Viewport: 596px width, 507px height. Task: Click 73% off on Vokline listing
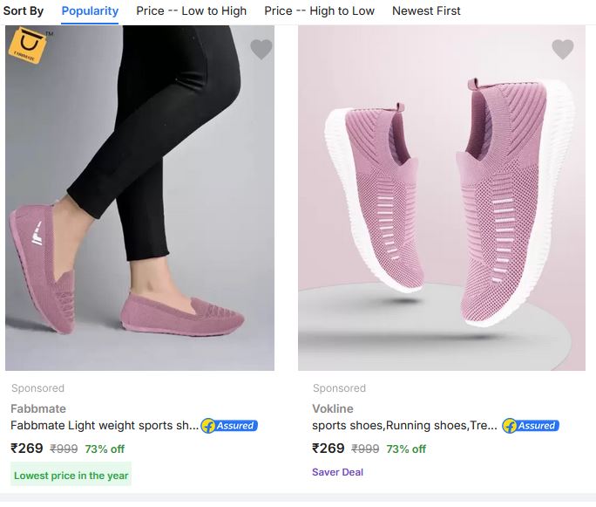406,449
